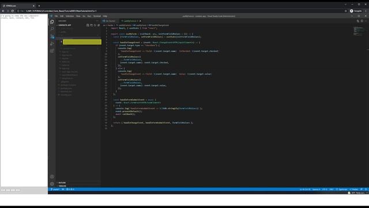Viewport: 369px width, 208px height.
Task: Click the notifications bell in status bar
Action: tap(366, 190)
